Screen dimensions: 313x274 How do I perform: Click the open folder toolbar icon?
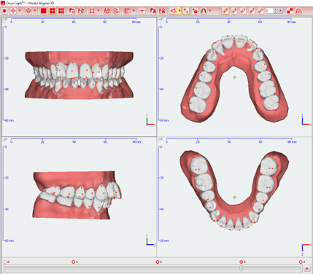click(x=72, y=11)
